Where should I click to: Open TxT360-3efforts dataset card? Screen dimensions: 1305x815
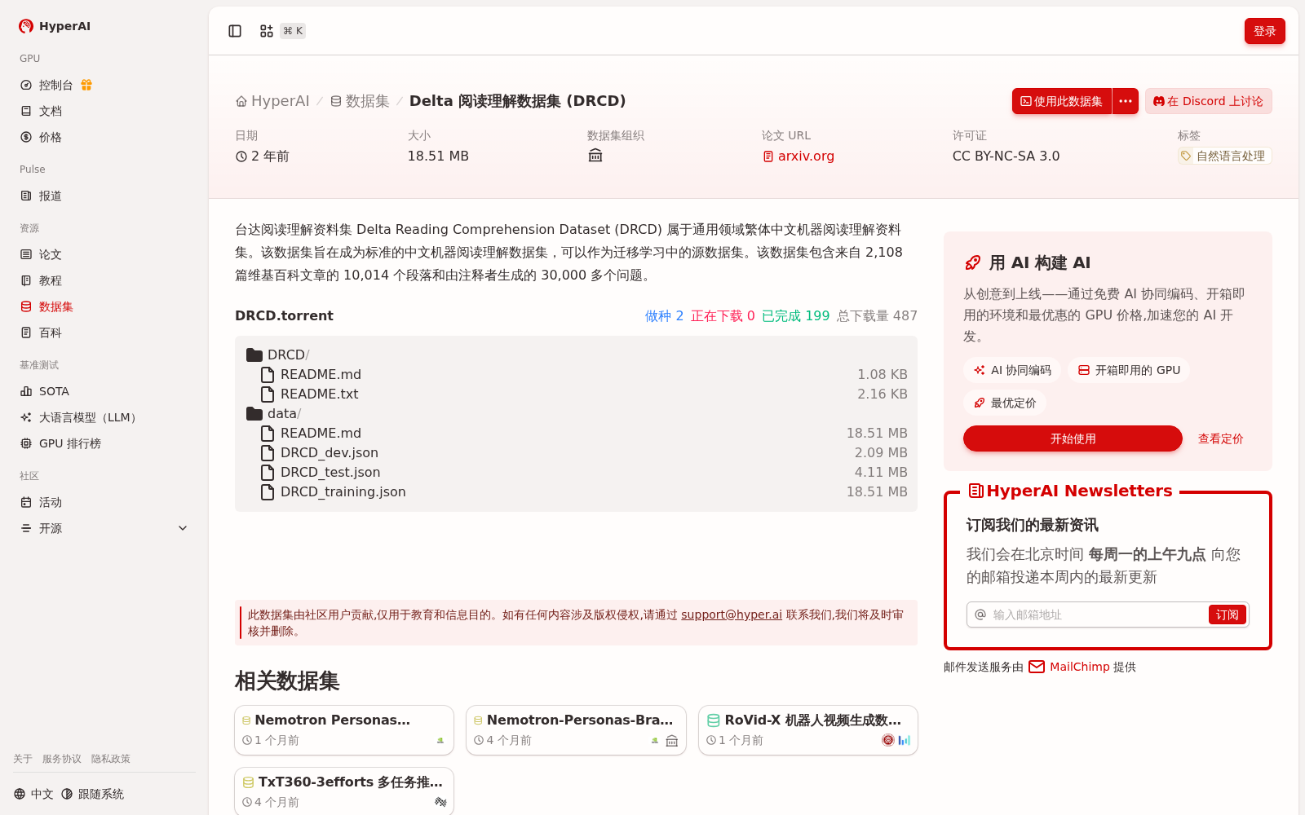pyautogui.click(x=344, y=791)
